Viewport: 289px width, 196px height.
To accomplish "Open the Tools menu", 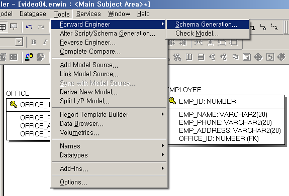I will point(61,14).
